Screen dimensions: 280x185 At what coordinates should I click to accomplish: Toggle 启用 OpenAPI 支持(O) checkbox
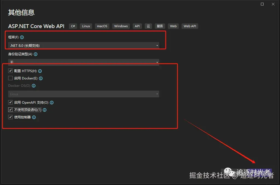pyautogui.click(x=10, y=102)
